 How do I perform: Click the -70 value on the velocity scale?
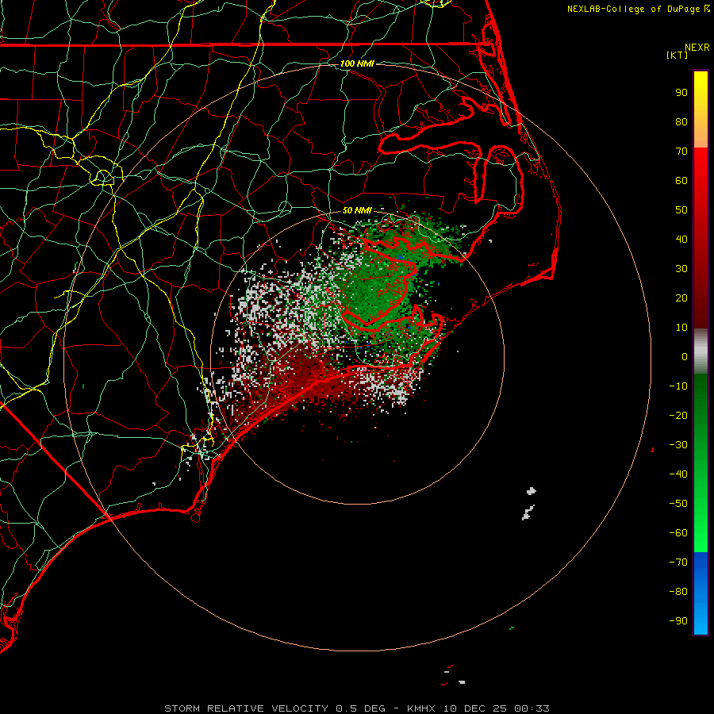tap(678, 562)
